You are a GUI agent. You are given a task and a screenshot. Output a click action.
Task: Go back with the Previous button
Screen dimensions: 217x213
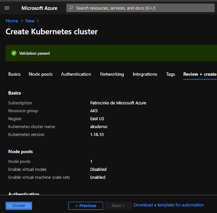click(x=86, y=206)
